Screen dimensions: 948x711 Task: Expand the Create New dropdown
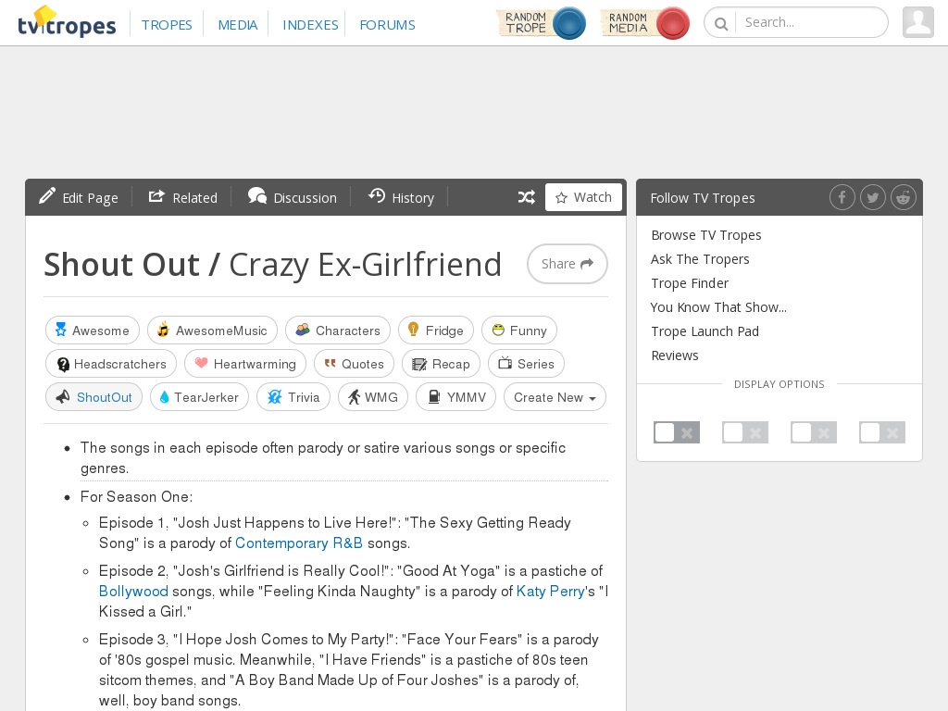point(555,396)
